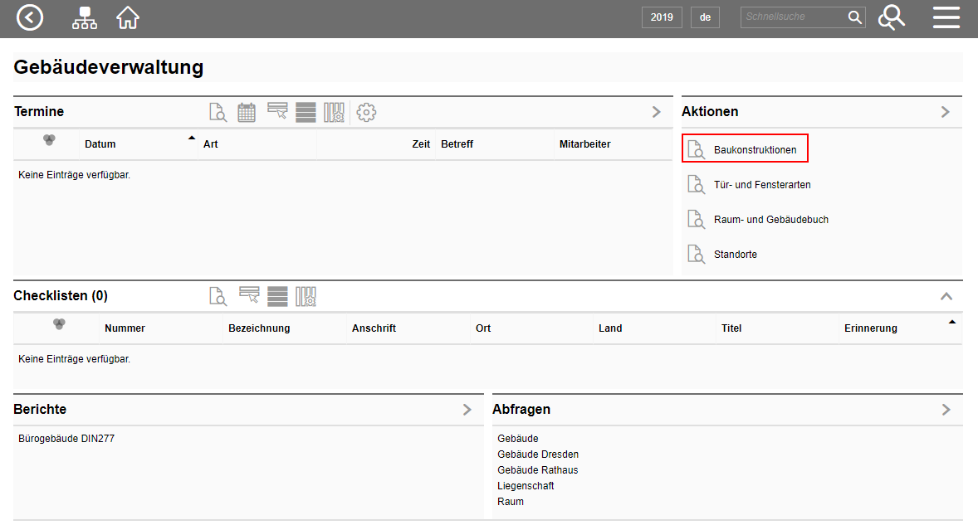This screenshot has width=978, height=525.
Task: Click row selection icon in Checklisten toolbar
Action: point(249,295)
